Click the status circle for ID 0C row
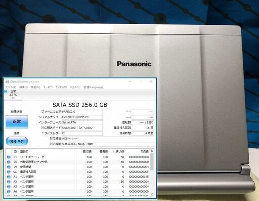The height and width of the screenshot is (201, 259). [x=9, y=172]
